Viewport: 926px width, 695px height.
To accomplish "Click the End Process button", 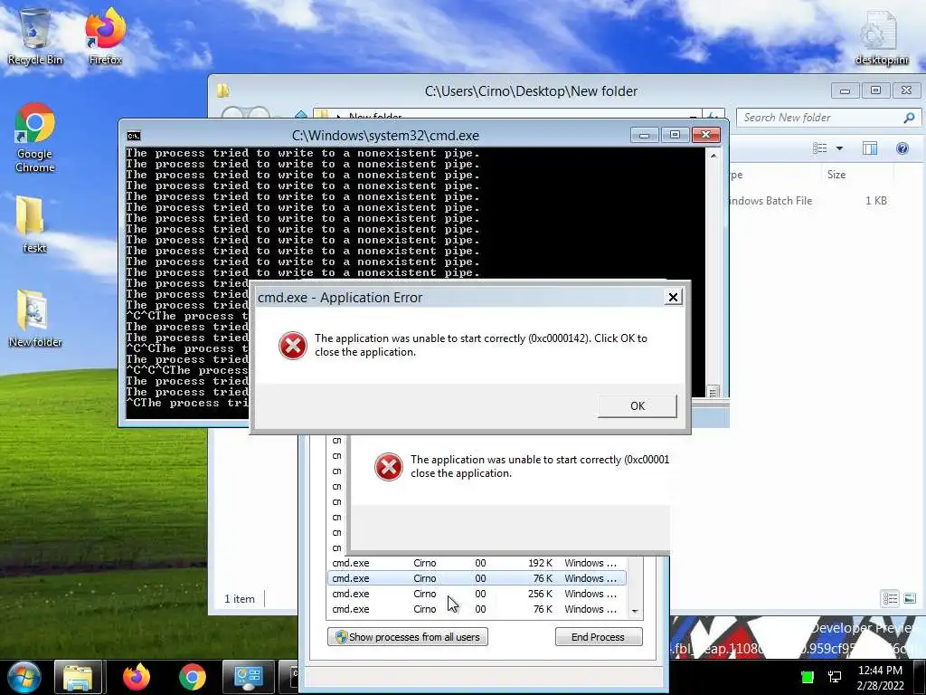I will (599, 637).
